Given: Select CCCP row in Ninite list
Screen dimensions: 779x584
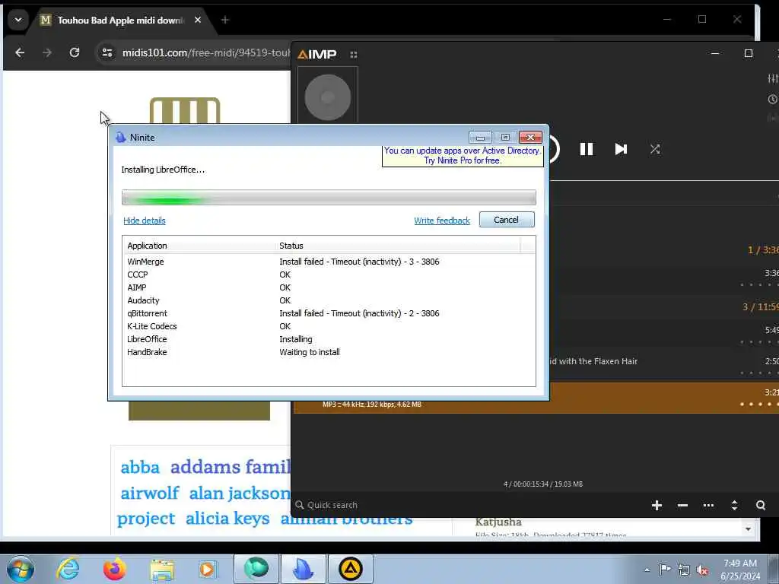Looking at the screenshot, I should (x=329, y=275).
